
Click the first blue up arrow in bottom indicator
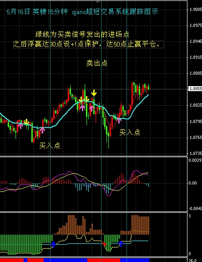pyautogui.click(x=53, y=244)
